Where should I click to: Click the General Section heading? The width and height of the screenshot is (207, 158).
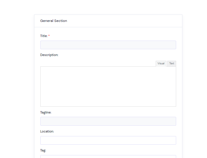pyautogui.click(x=54, y=21)
